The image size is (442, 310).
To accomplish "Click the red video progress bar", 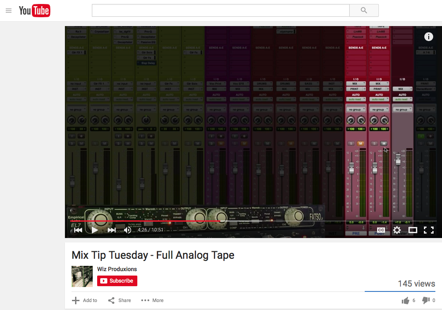I will pyautogui.click(x=145, y=221).
